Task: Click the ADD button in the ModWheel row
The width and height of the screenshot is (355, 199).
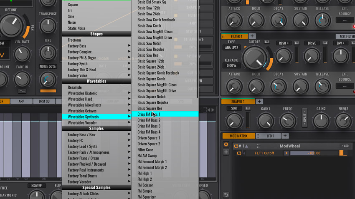Action: pos(345,146)
